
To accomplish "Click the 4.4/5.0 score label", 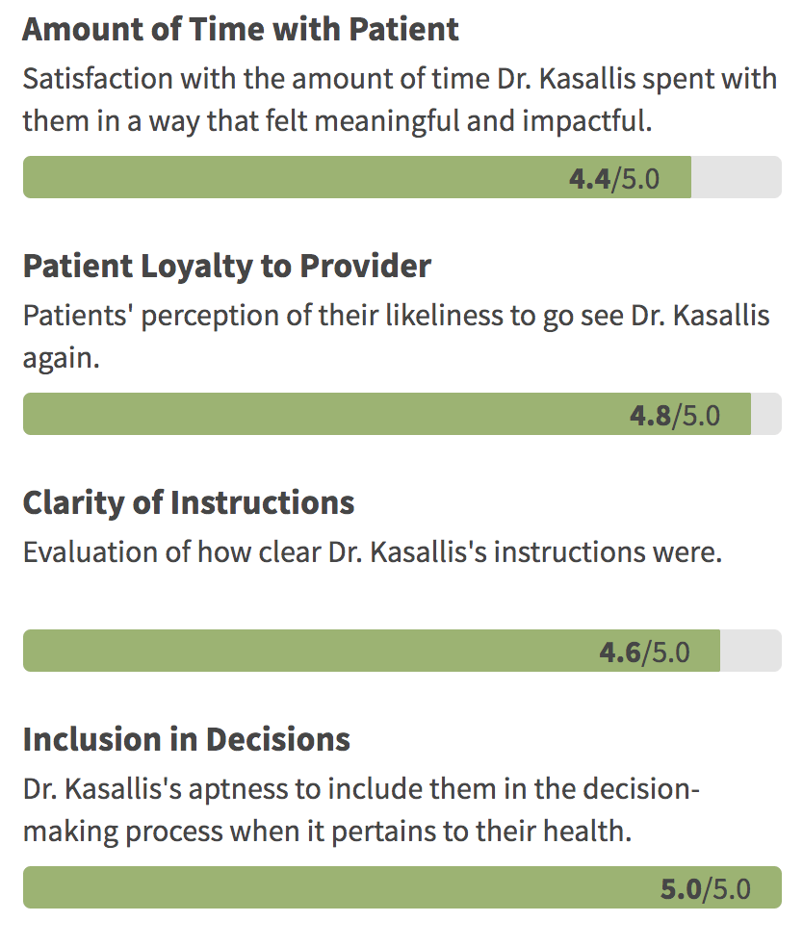I will coord(614,178).
